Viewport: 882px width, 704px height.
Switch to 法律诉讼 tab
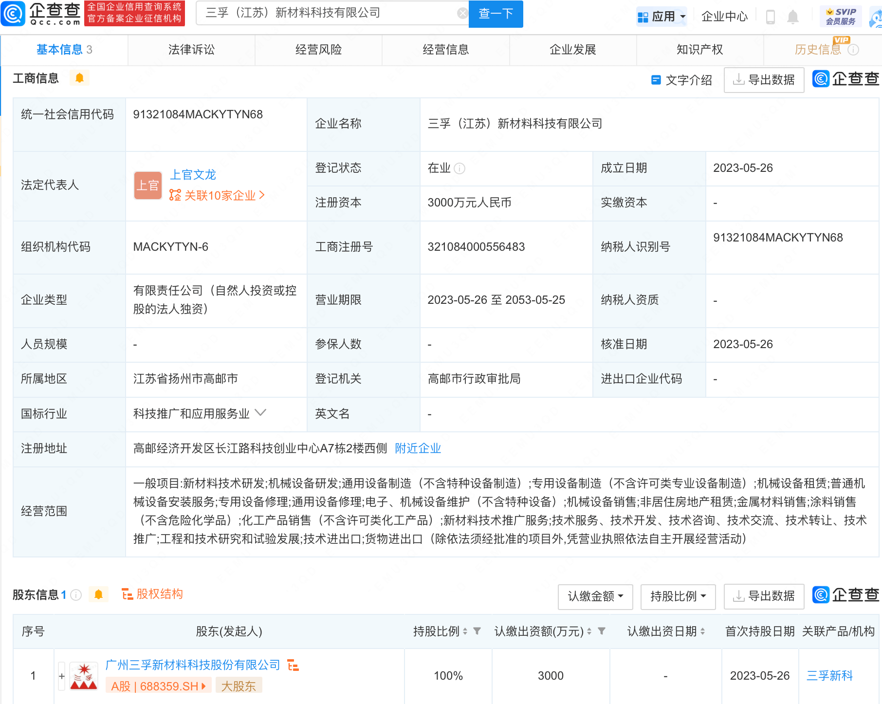pos(191,50)
